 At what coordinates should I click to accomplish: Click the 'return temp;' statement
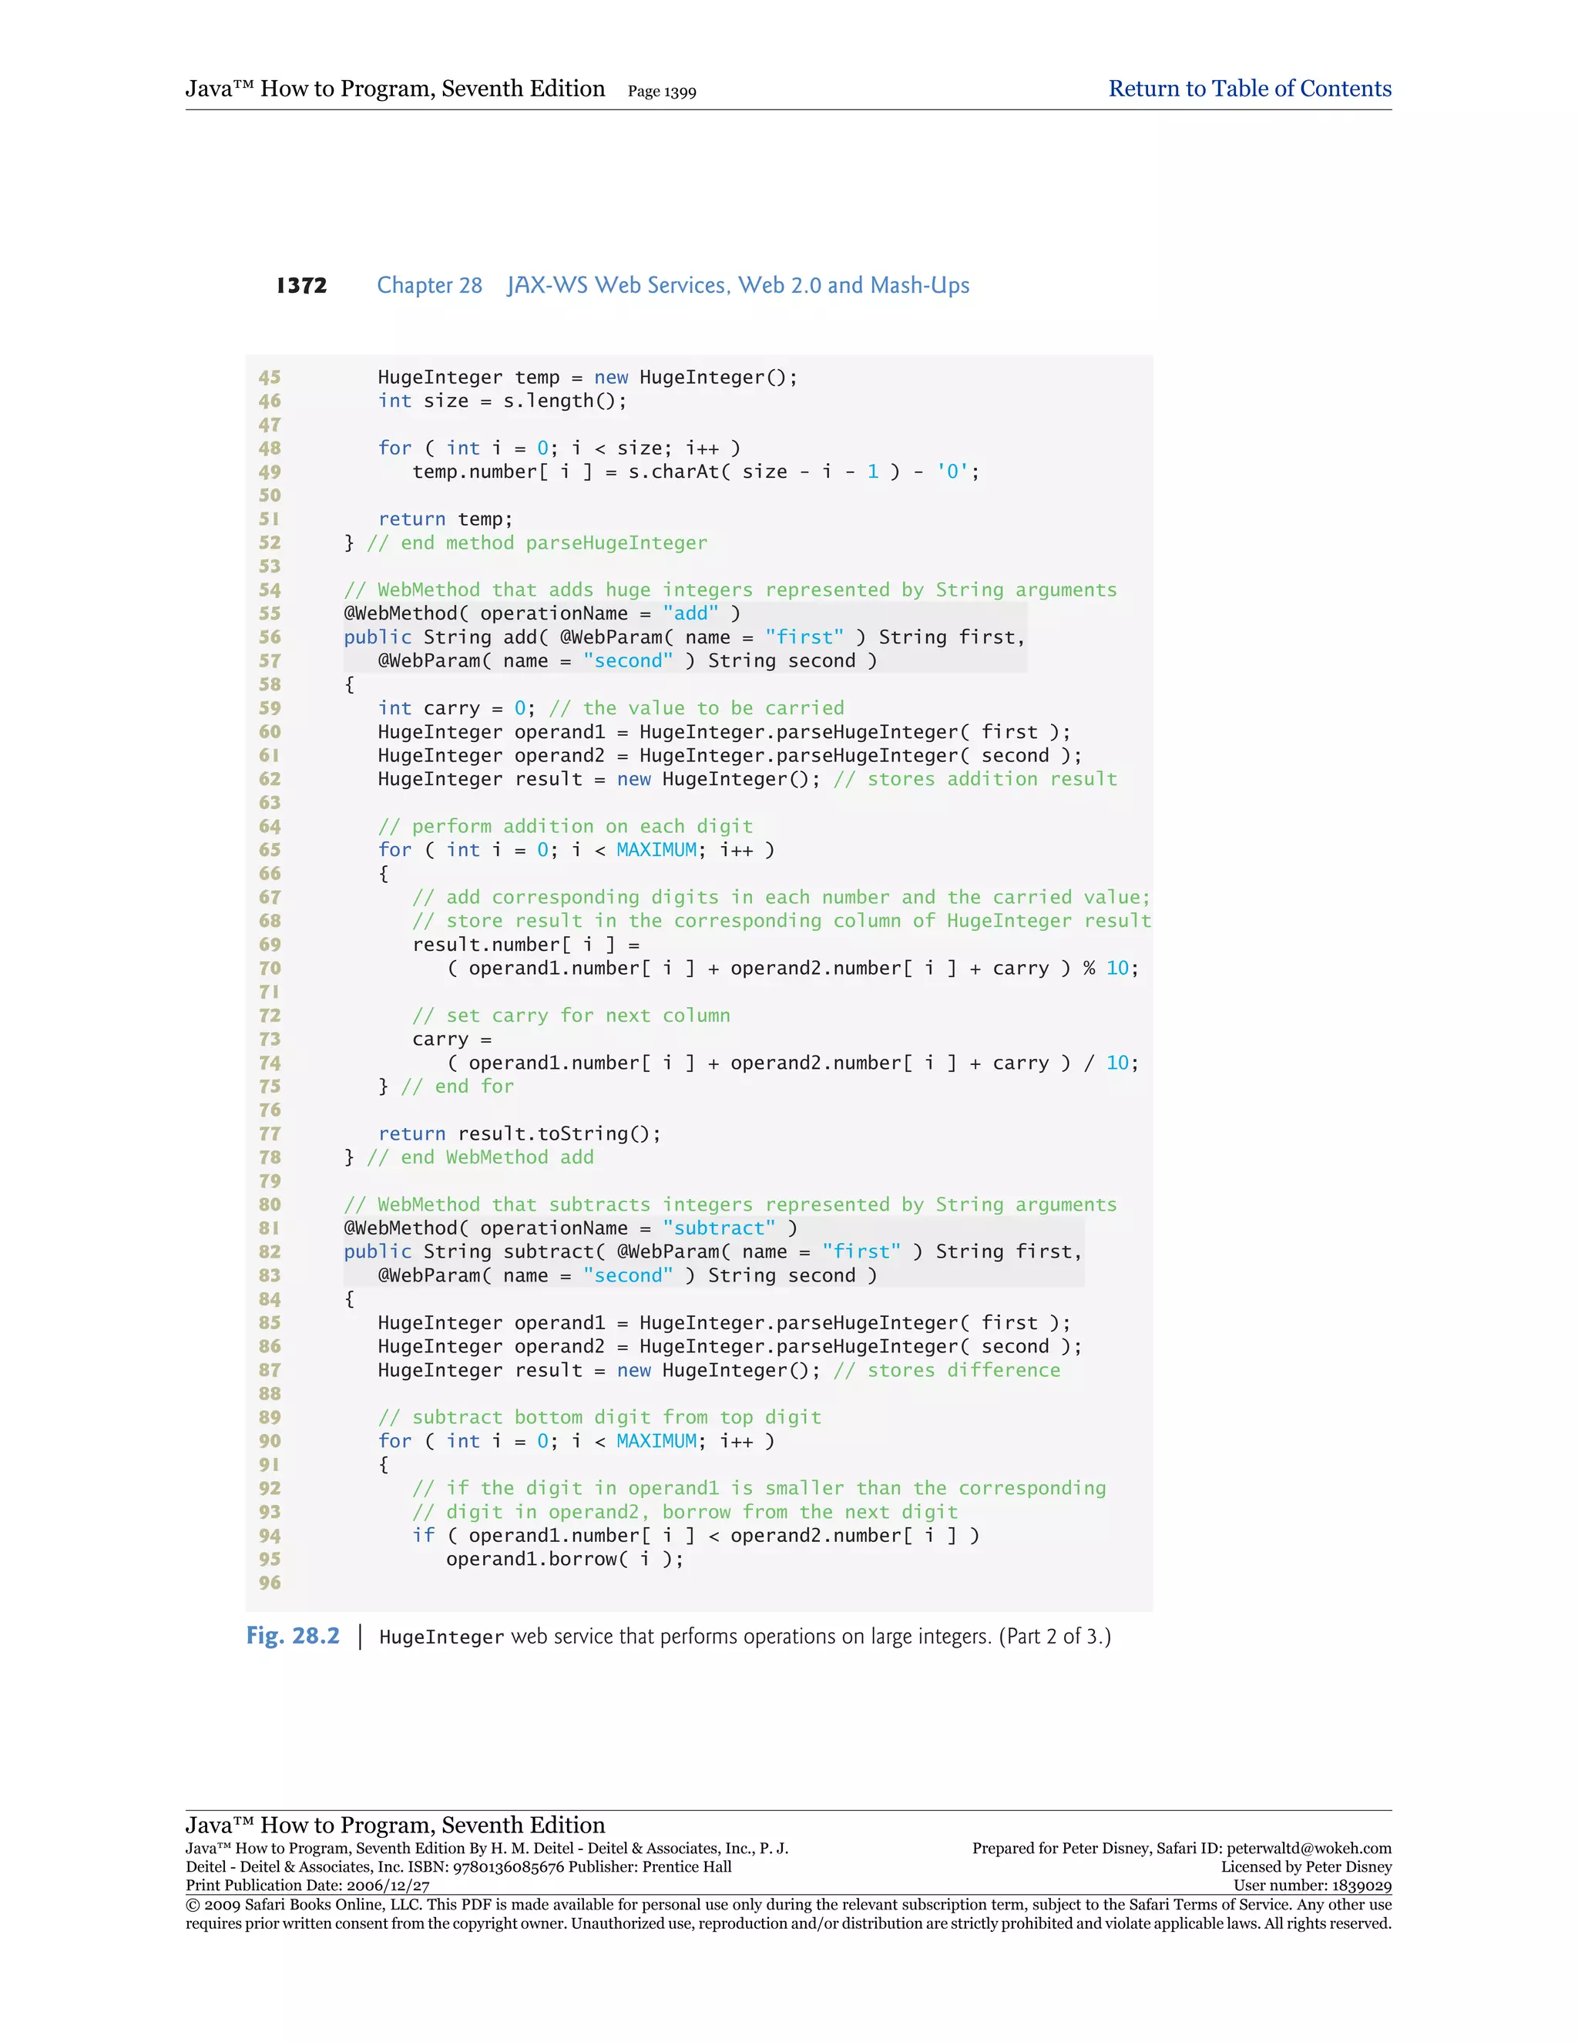point(445,519)
